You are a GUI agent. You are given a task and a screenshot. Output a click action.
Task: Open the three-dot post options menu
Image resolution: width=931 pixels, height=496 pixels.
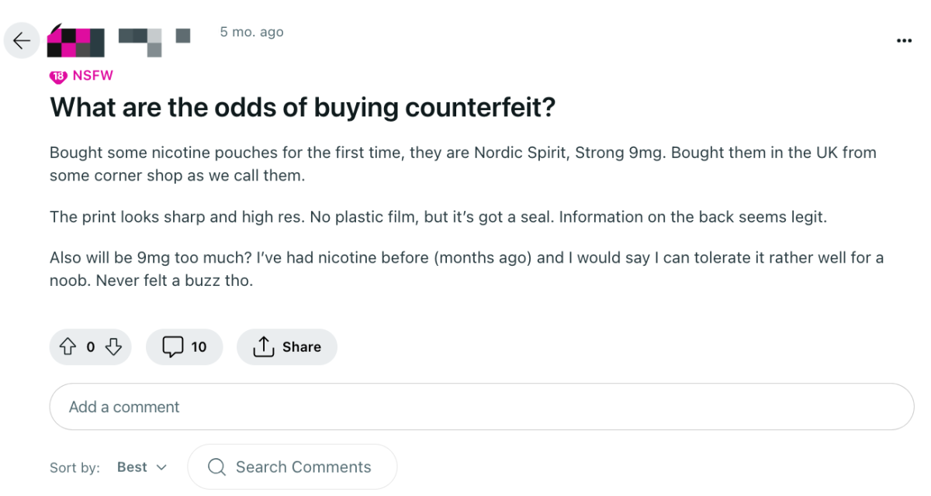[904, 40]
